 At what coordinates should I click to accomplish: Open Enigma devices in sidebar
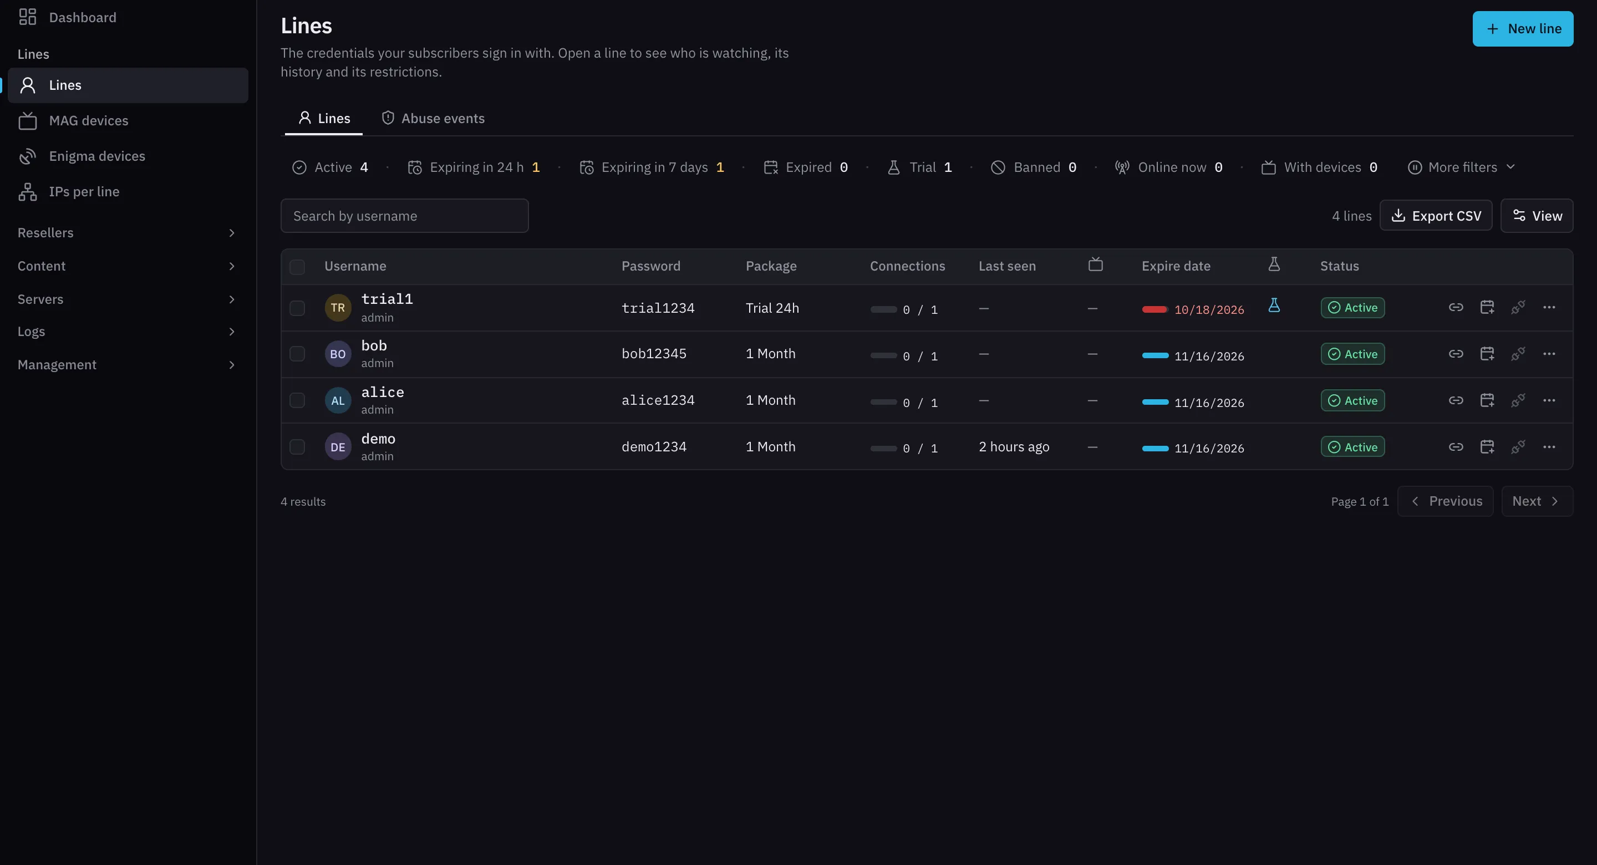coord(128,156)
